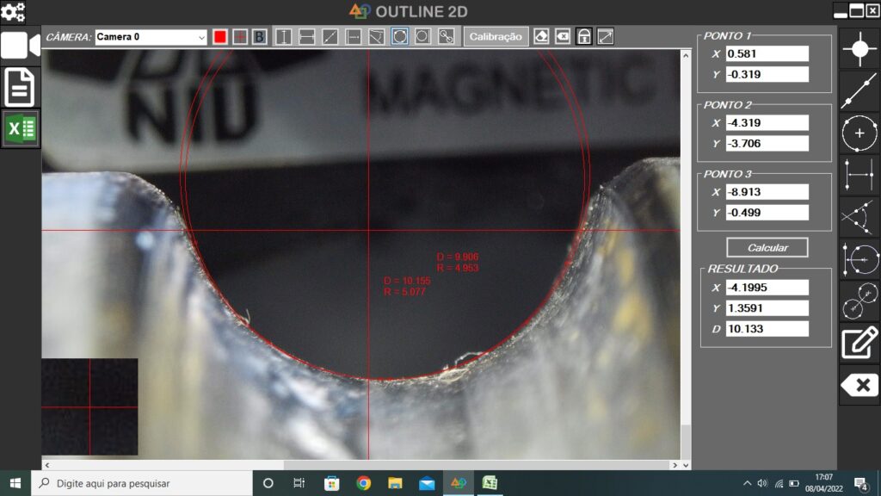This screenshot has width=881, height=496.
Task: Select the circle by three points tool
Action: pyautogui.click(x=859, y=133)
